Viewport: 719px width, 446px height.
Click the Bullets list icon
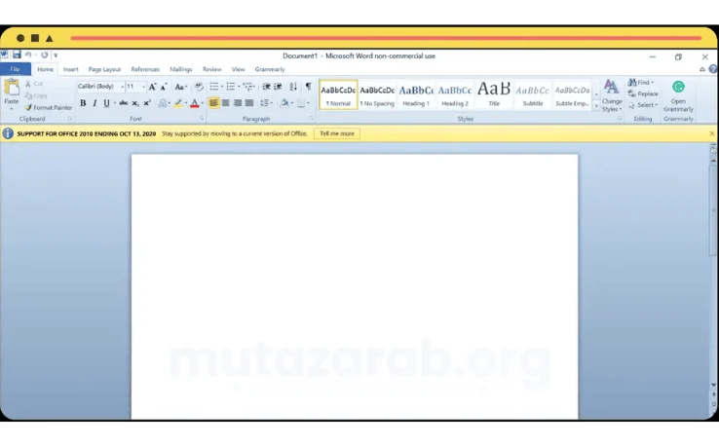pos(214,86)
